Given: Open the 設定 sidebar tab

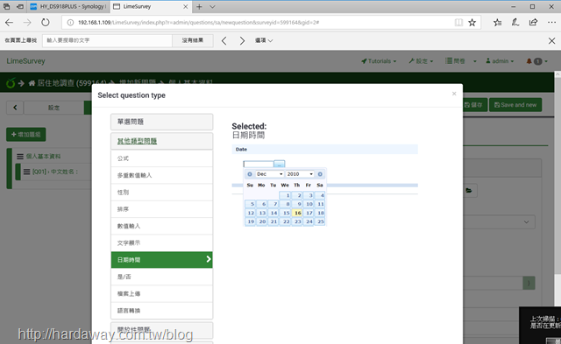Looking at the screenshot, I should click(53, 108).
